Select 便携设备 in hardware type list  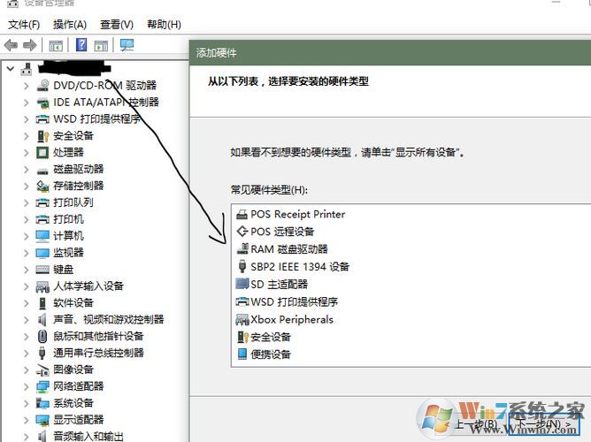point(264,354)
